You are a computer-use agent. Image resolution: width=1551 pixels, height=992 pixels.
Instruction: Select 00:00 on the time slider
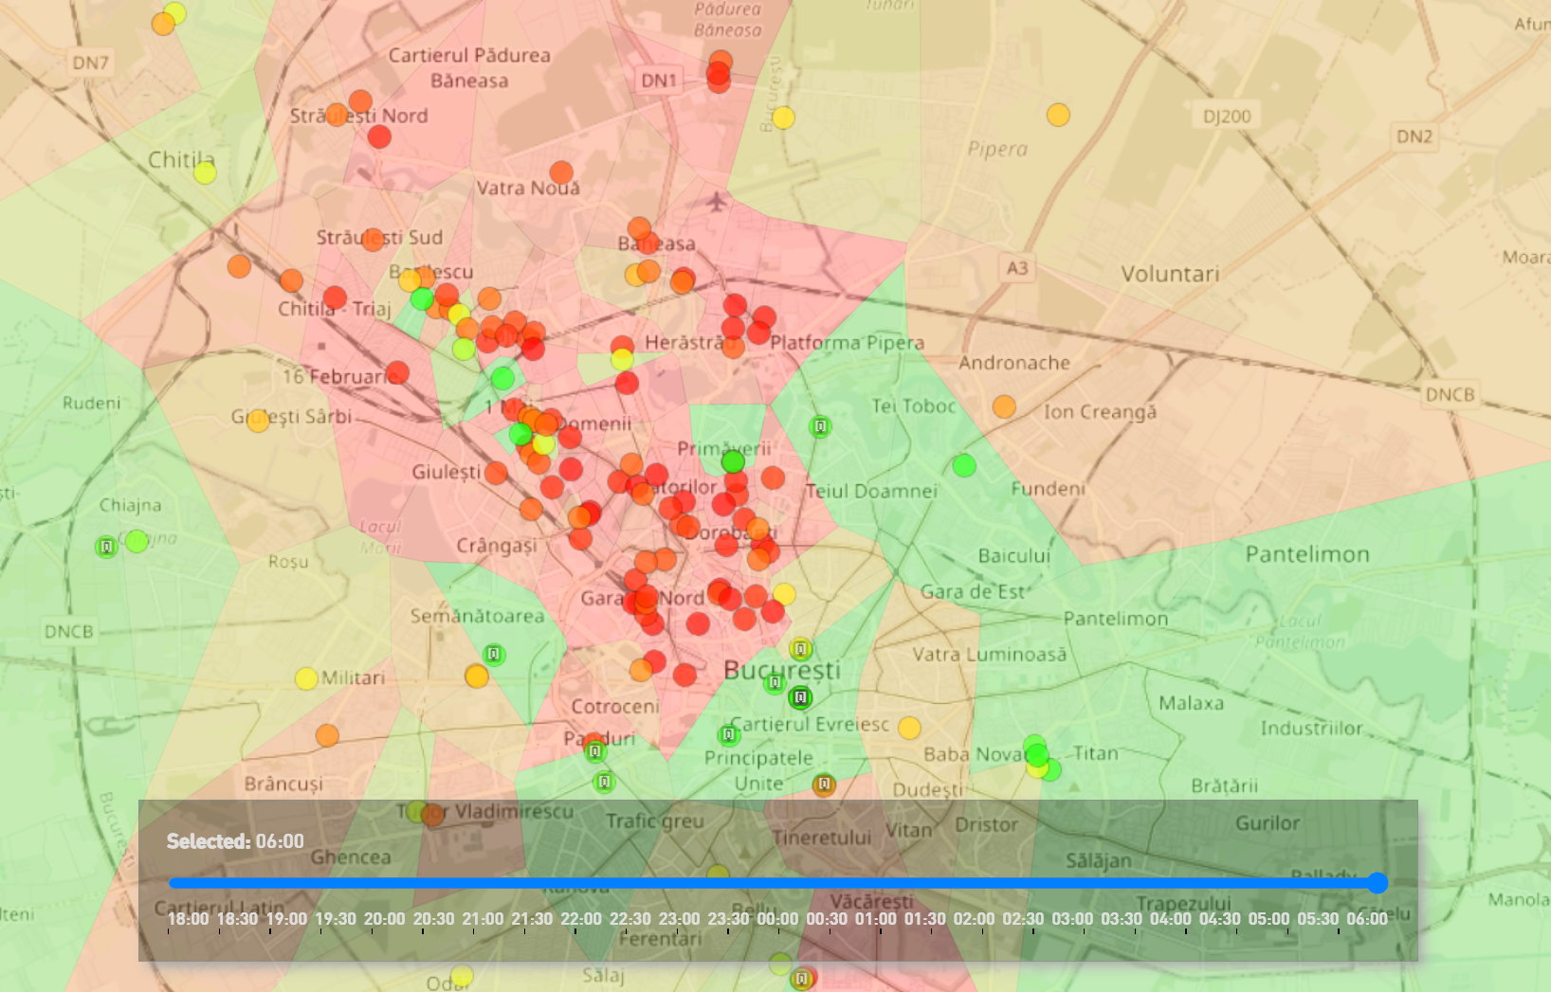pyautogui.click(x=777, y=919)
